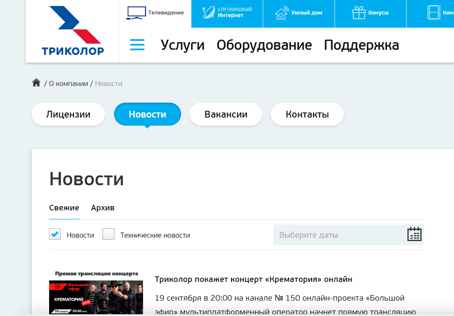Open the blue hamburger menu

tap(137, 45)
